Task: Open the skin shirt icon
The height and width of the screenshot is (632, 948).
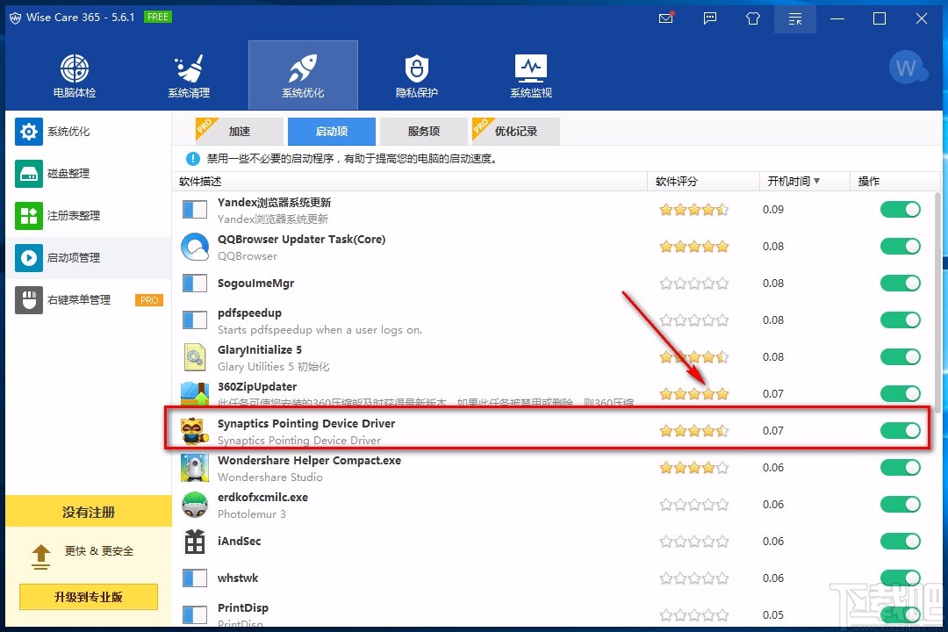Action: (x=753, y=18)
